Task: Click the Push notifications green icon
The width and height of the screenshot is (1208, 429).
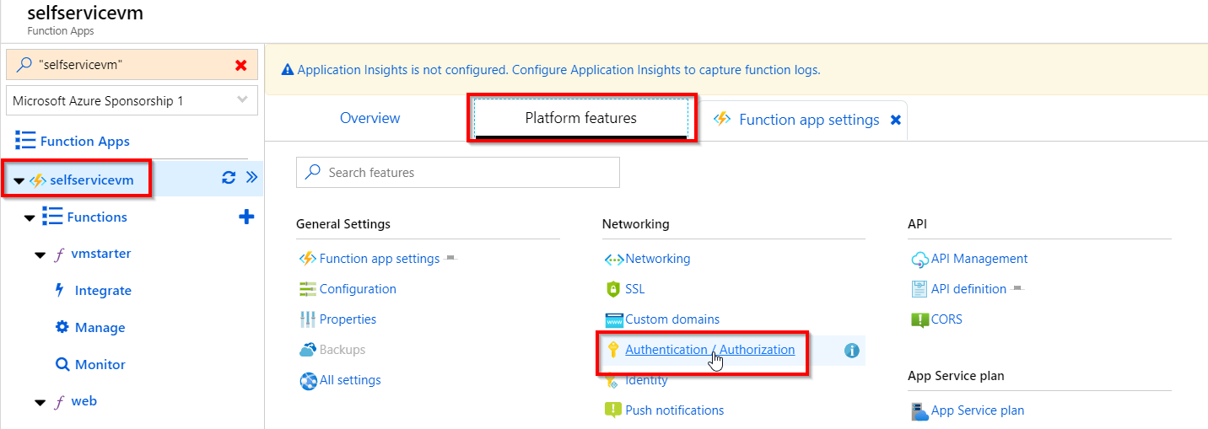Action: (613, 410)
